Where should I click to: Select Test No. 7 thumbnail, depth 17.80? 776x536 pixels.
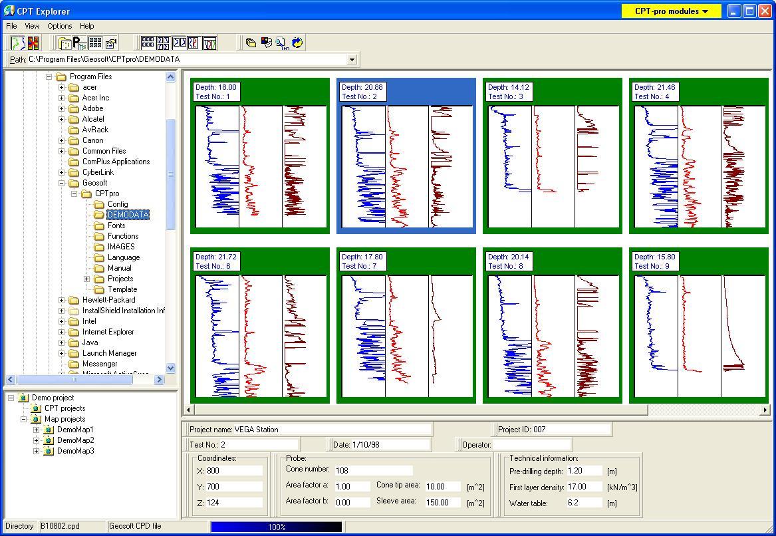(x=406, y=326)
